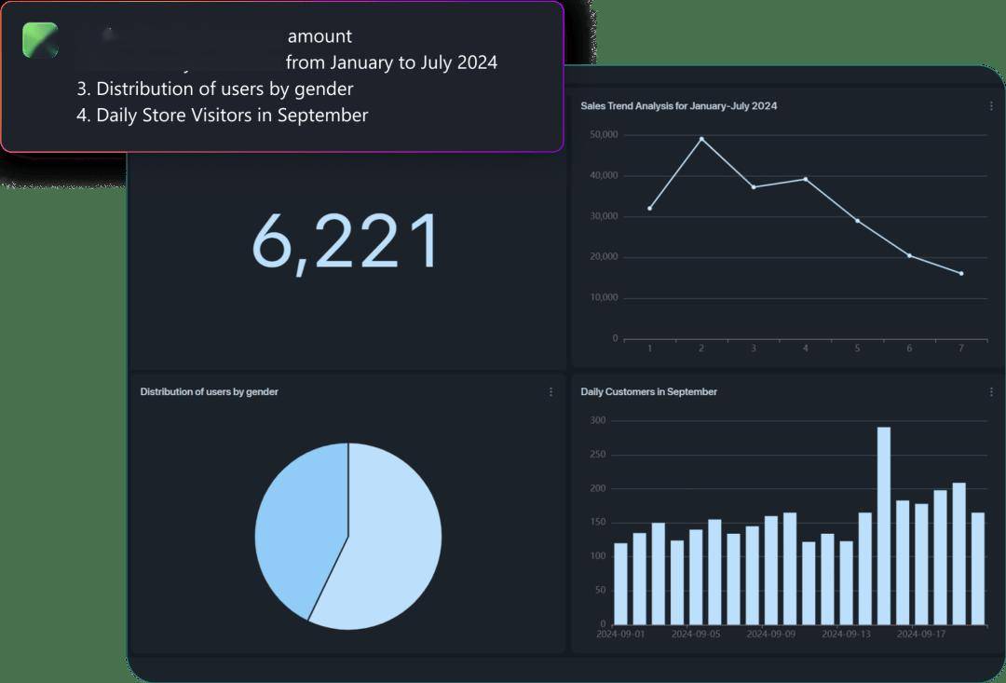Click the bar above the 2024-09-05 label
1006x683 pixels.
click(696, 577)
